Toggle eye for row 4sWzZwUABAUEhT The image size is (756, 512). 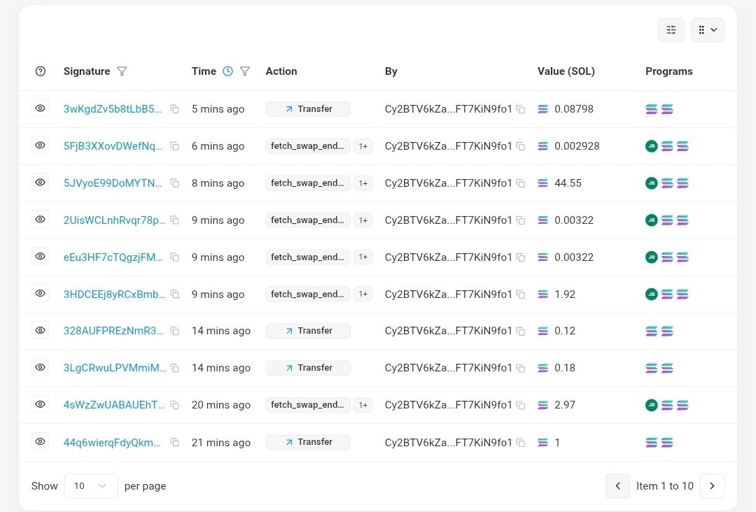(x=41, y=404)
